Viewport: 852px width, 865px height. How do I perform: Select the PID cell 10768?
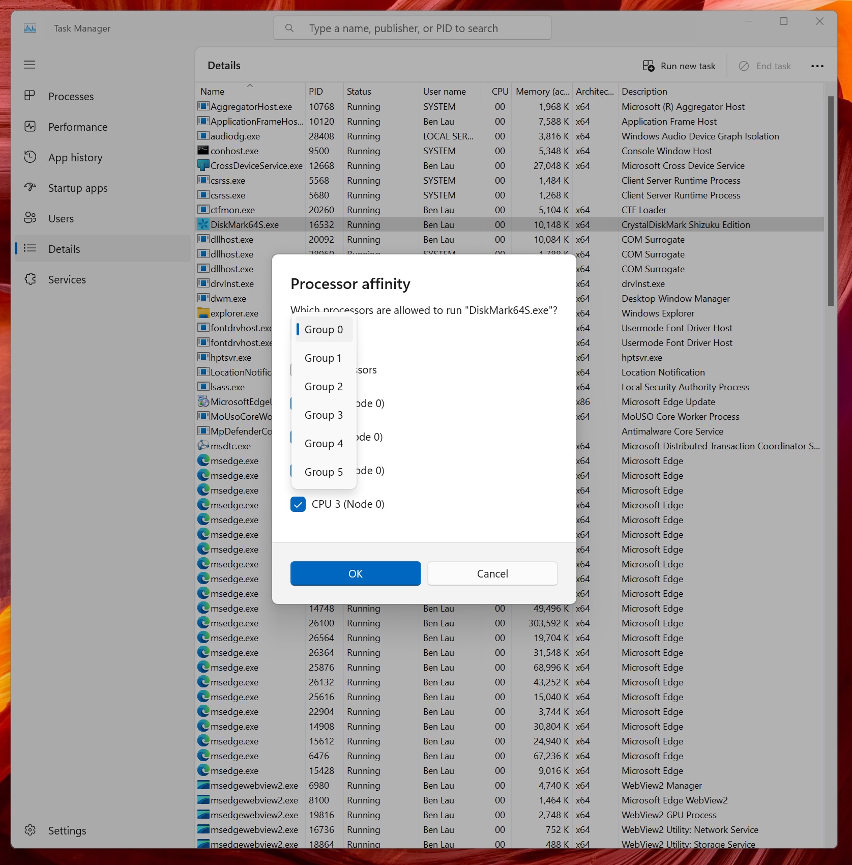point(321,107)
